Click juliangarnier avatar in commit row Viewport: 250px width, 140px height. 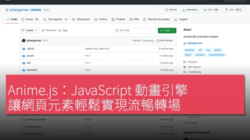click(x=24, y=40)
